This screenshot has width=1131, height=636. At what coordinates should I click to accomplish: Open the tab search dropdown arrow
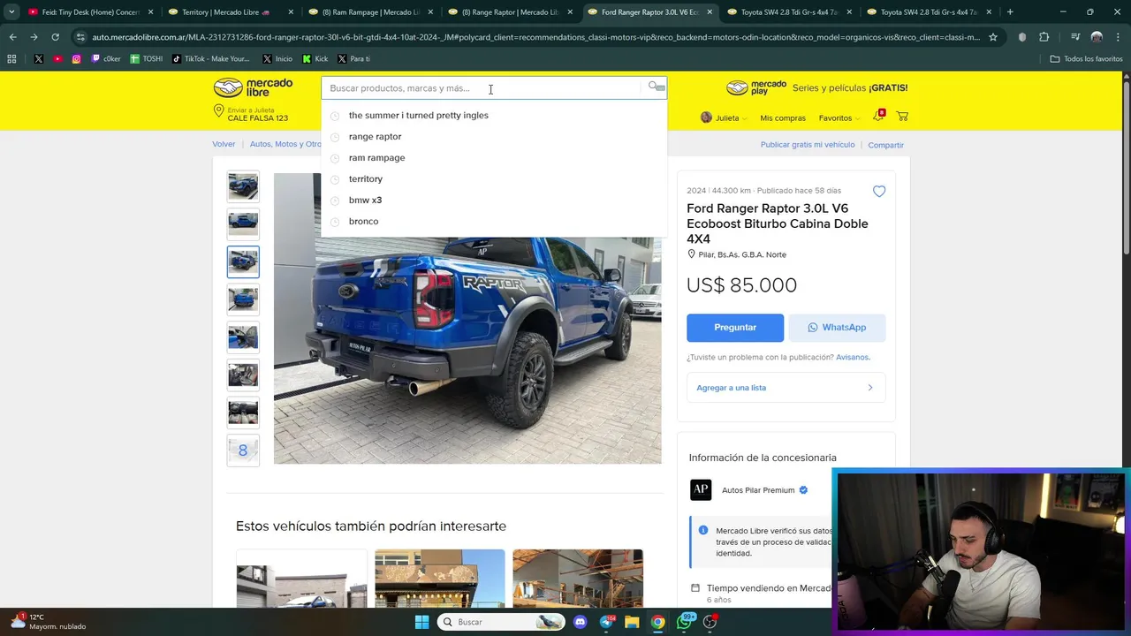pyautogui.click(x=11, y=12)
